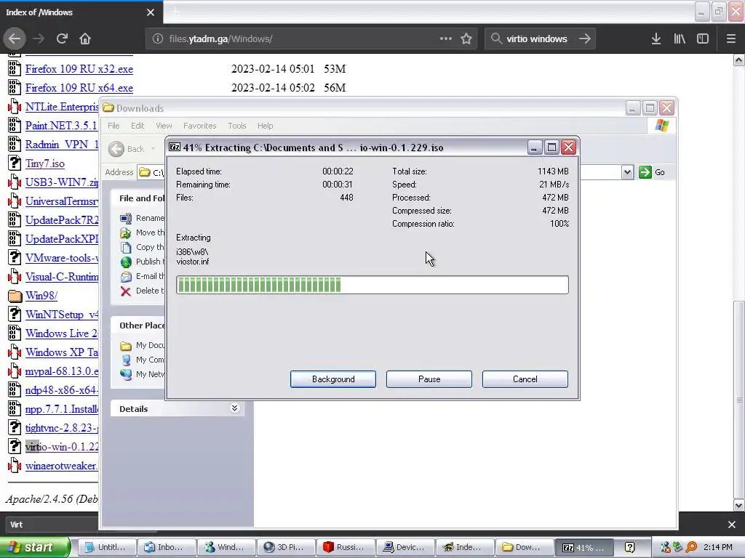Close the 'Virt' find bar
745x558 pixels.
tap(732, 525)
